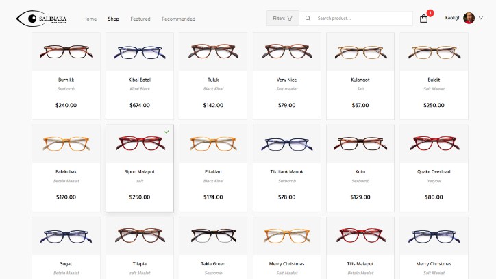This screenshot has width=496, height=279.
Task: Click the Burnikk glasses image
Action: click(66, 51)
